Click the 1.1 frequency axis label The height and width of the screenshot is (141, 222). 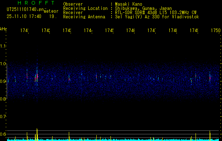(x=3, y=46)
